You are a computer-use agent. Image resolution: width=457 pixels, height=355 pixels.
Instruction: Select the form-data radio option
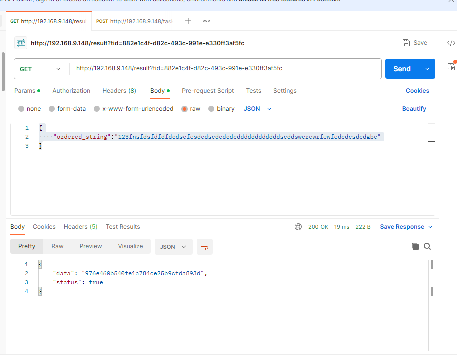pyautogui.click(x=52, y=109)
